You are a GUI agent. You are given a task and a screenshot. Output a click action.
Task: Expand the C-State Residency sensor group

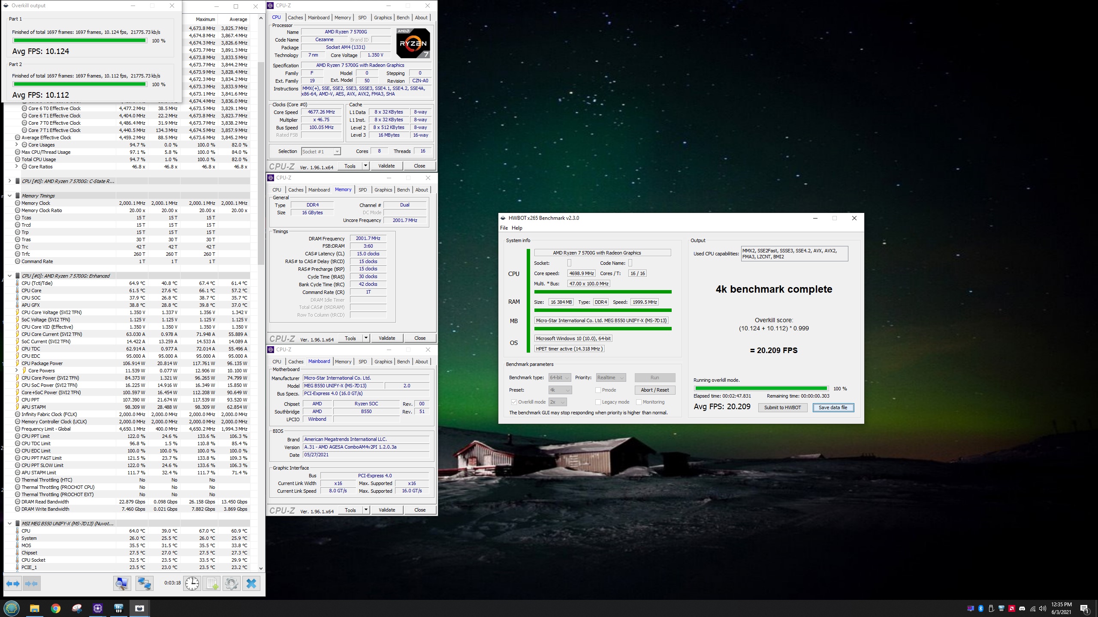[x=9, y=181]
